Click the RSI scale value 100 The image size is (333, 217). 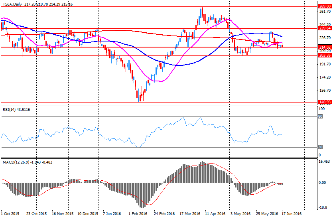coord(322,109)
